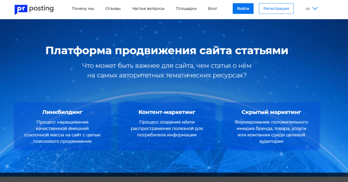Click the blue "pr" logo icon
The height and width of the screenshot is (182, 348).
click(21, 9)
